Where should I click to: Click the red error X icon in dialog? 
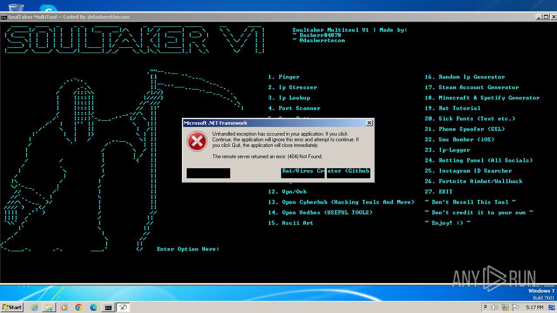point(197,142)
